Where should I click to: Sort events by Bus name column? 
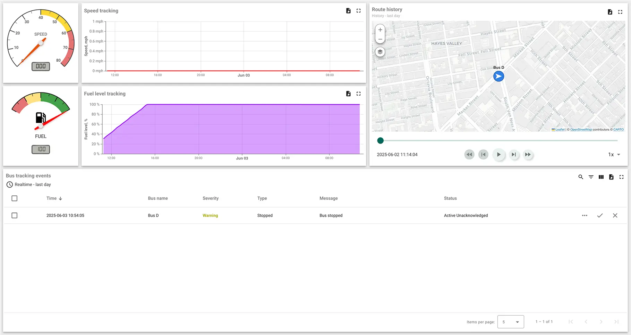pyautogui.click(x=158, y=199)
